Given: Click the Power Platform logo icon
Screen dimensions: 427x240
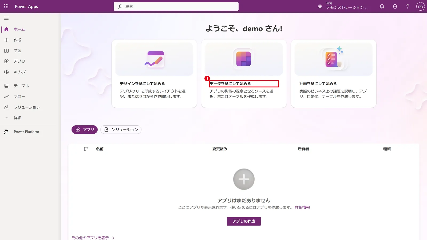Looking at the screenshot, I should point(6,132).
